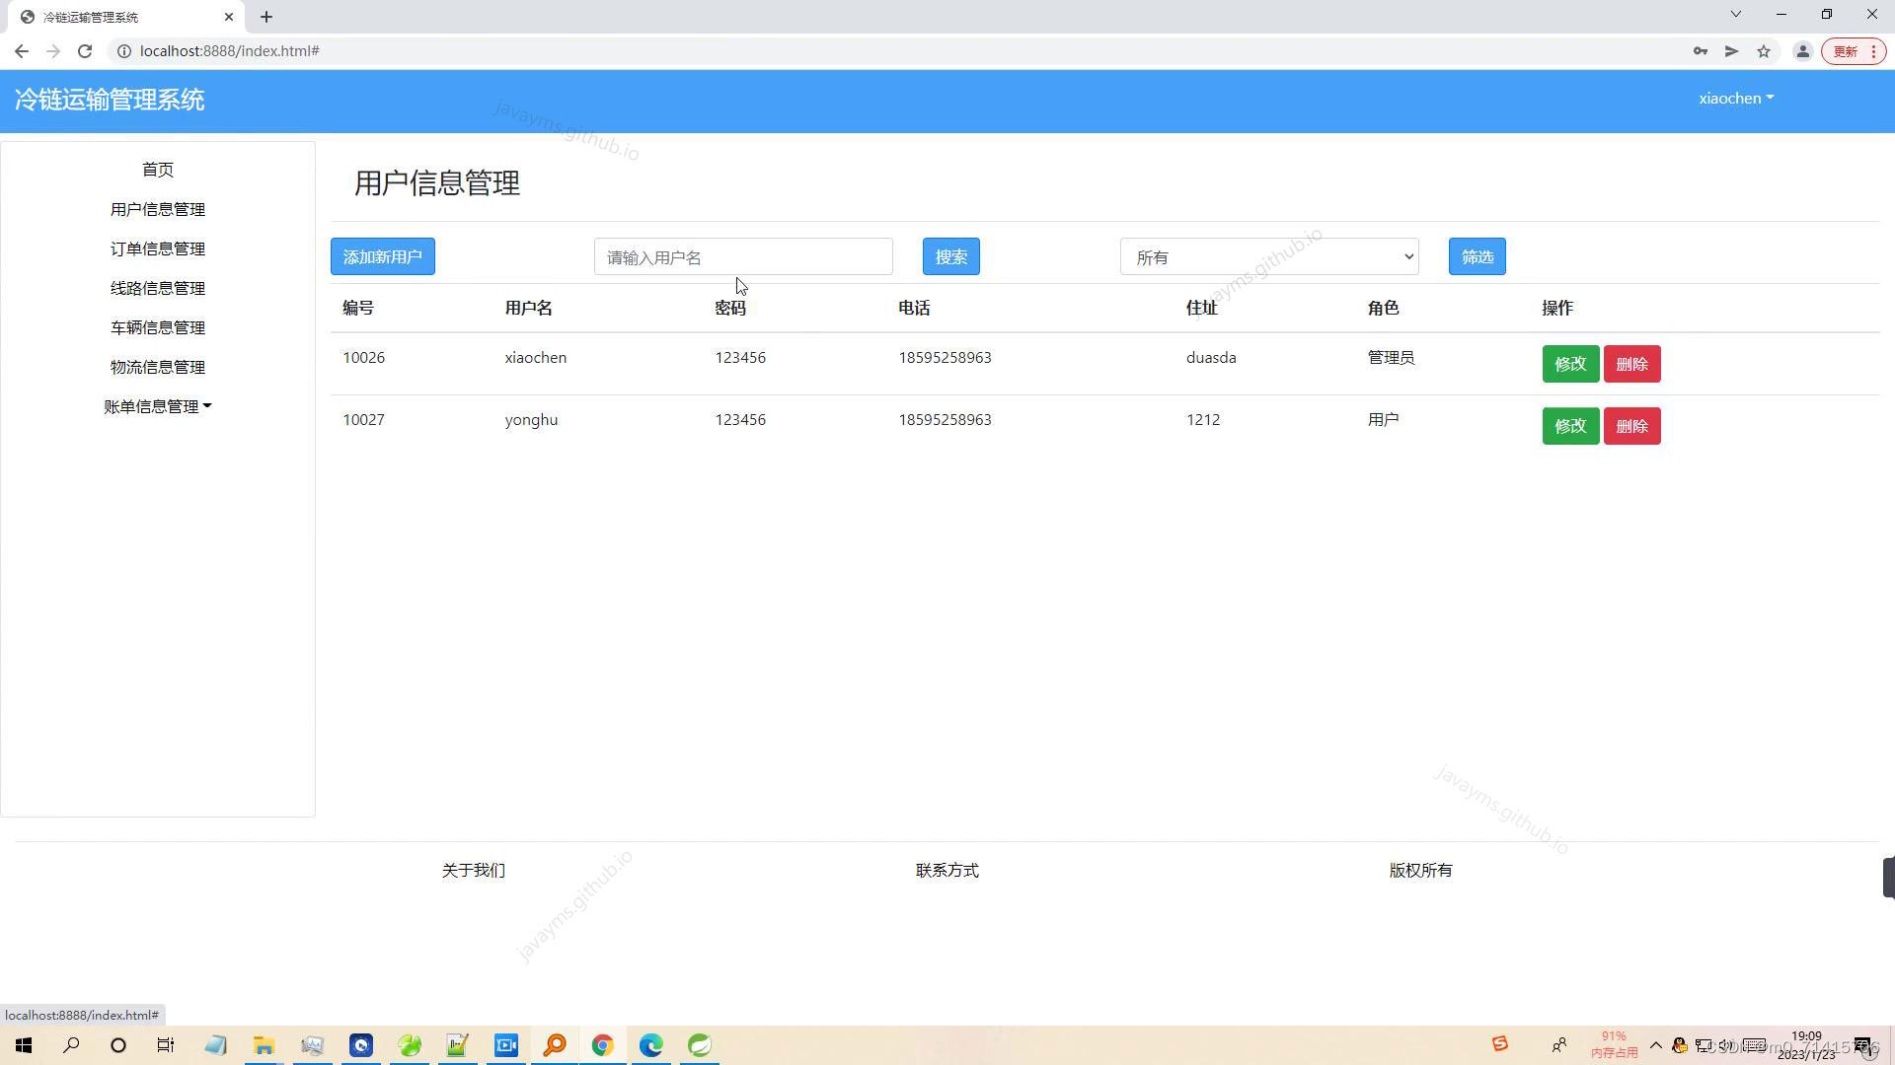Open Chrome from the Windows taskbar
Screen dimensions: 1895x1065
[602, 1045]
